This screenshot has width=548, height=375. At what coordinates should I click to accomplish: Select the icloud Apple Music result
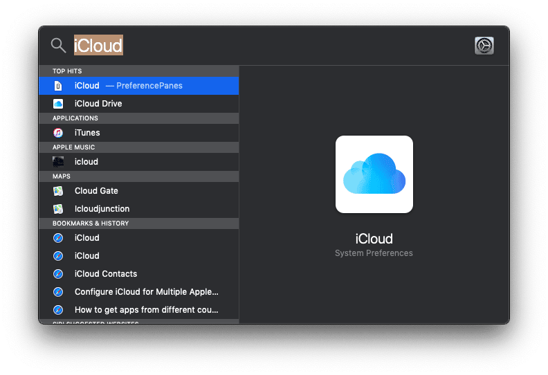click(139, 162)
